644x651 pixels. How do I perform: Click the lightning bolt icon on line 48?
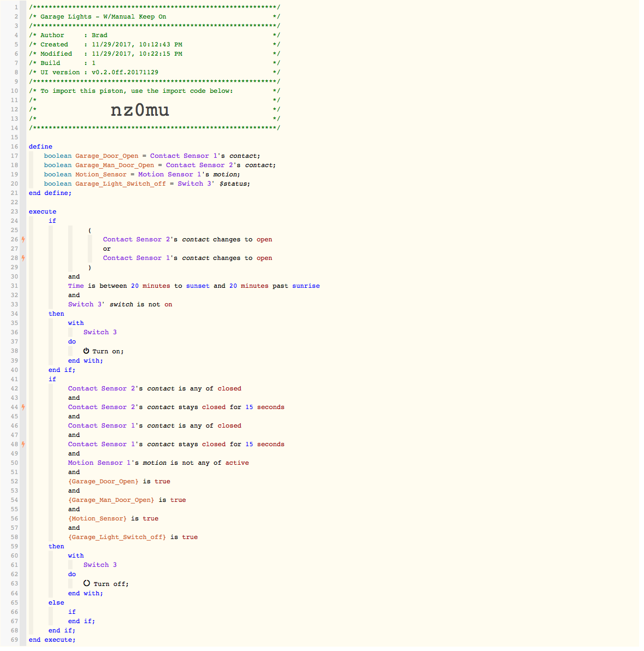click(x=23, y=444)
